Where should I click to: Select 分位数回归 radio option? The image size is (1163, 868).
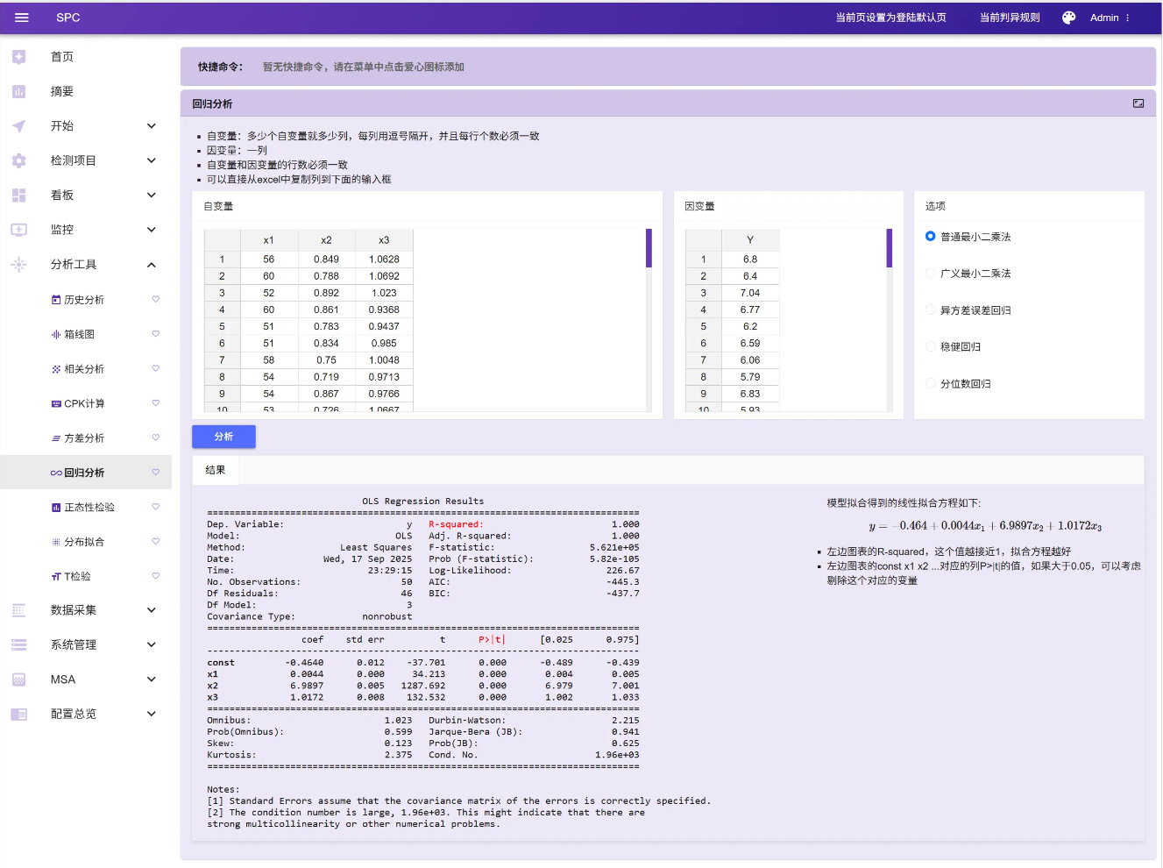(x=931, y=384)
